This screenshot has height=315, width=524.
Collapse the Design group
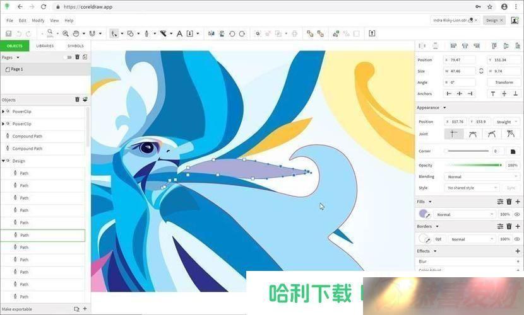click(3, 161)
